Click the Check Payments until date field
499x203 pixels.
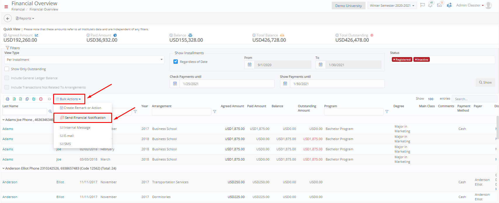point(227,84)
